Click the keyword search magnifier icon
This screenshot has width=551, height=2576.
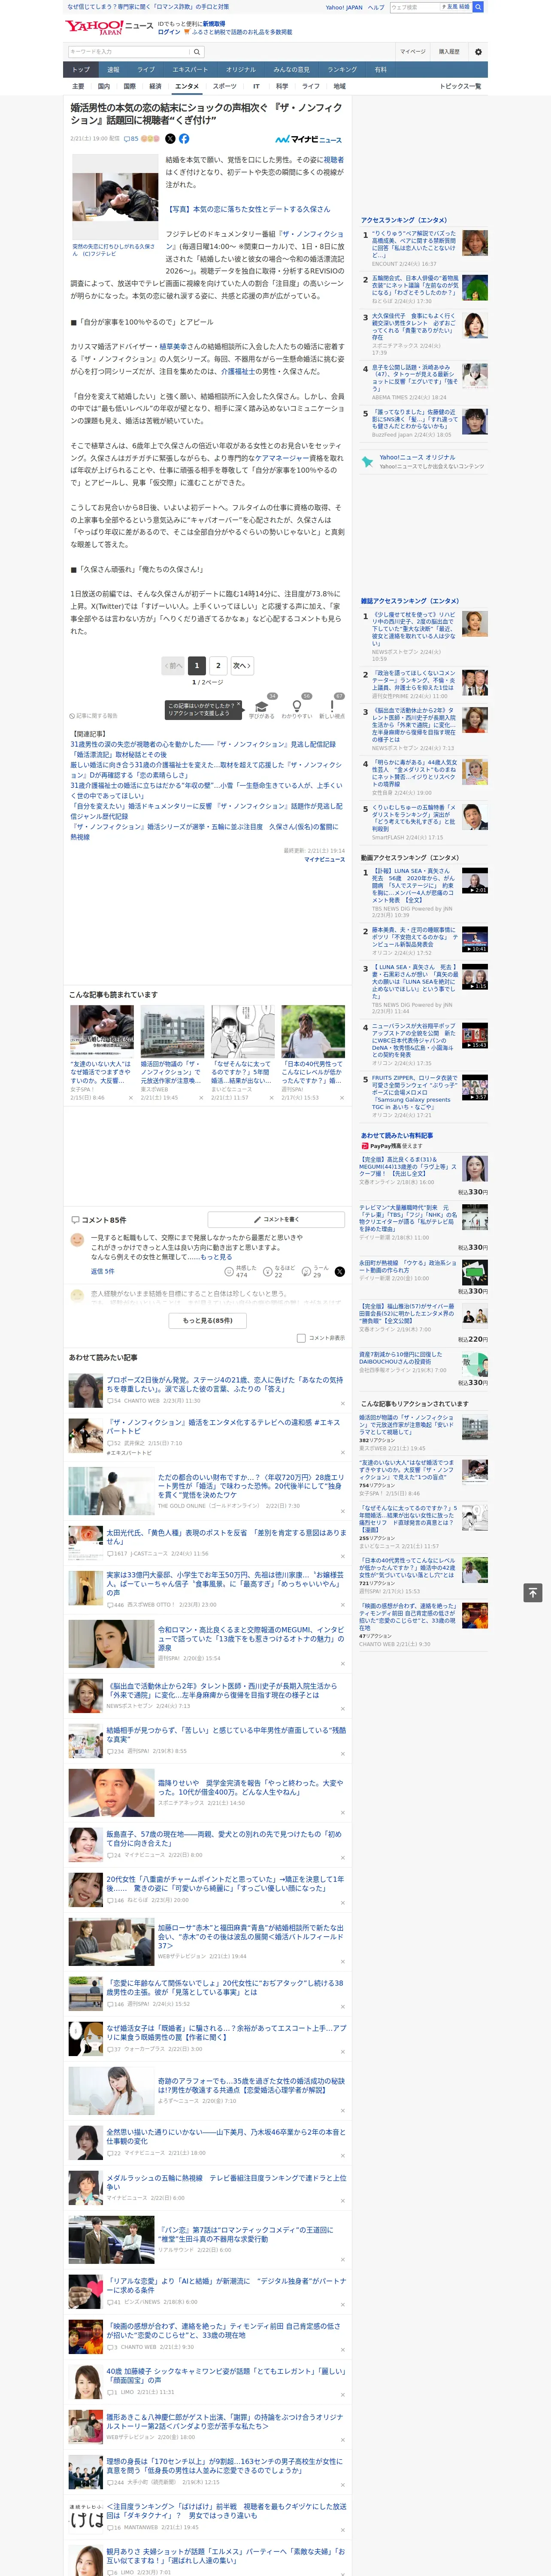click(197, 51)
